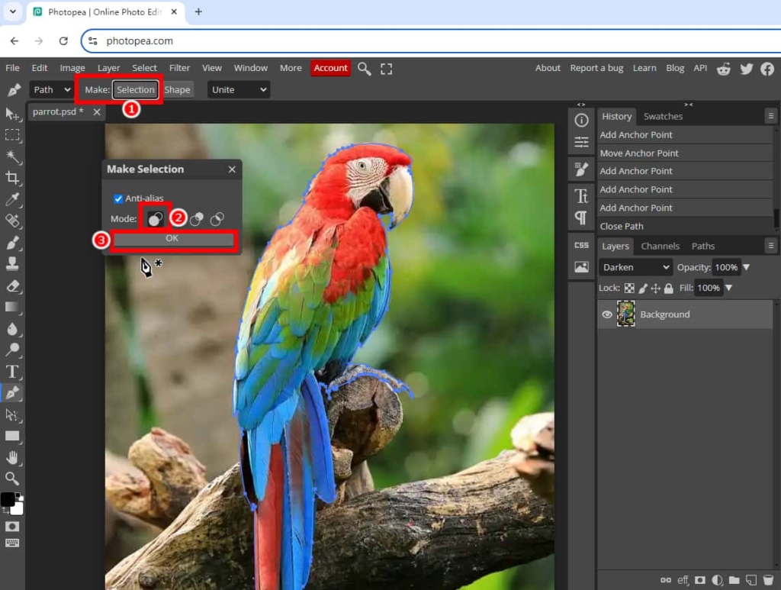
Task: Open the Unite path operation dropdown
Action: point(238,89)
